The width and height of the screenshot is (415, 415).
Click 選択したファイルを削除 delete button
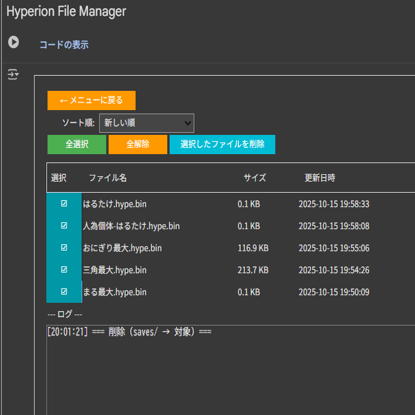click(222, 145)
